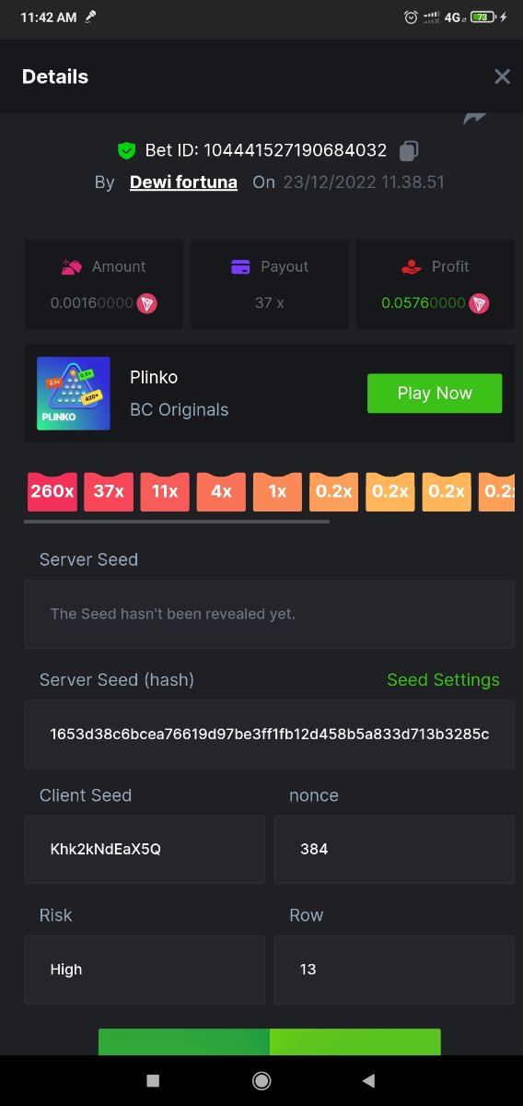The image size is (523, 1106).
Task: Click the multiplier list horizontal scrollbar
Action: [x=177, y=522]
